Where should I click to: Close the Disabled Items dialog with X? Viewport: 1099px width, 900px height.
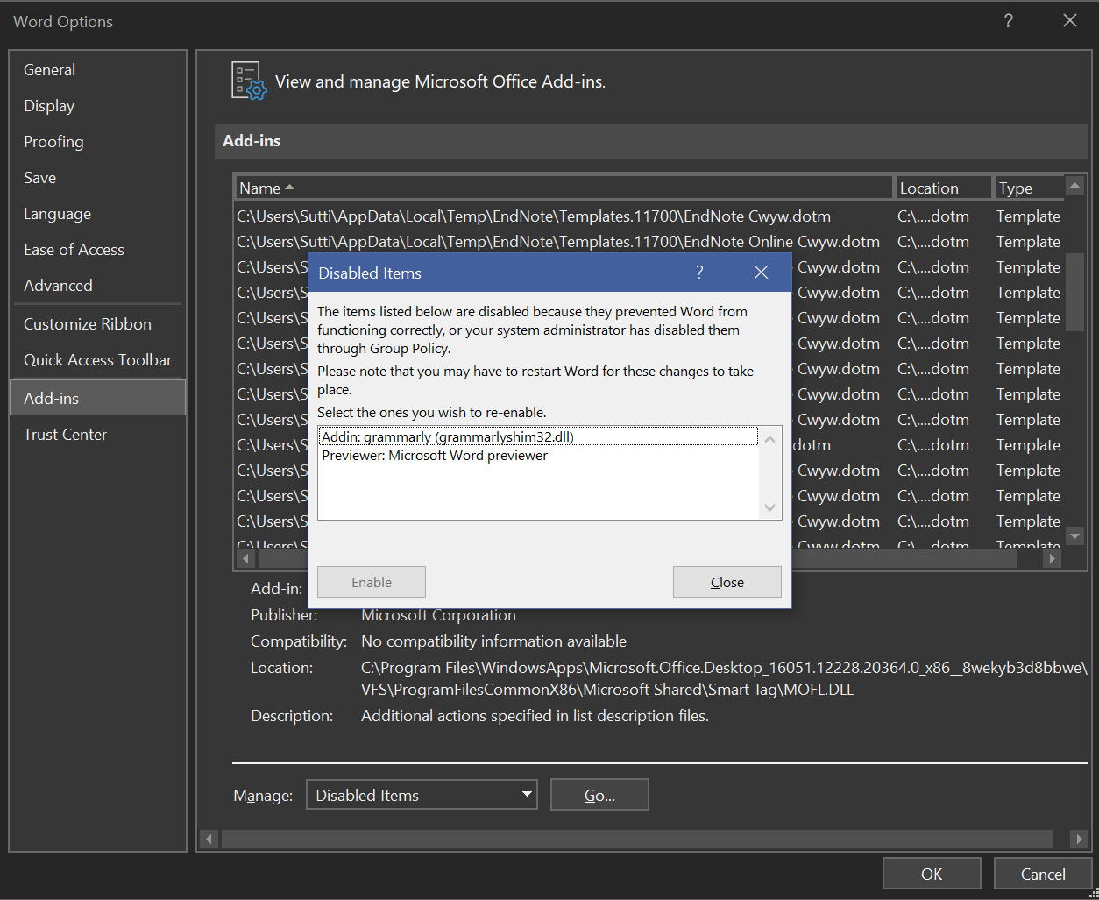tap(761, 273)
